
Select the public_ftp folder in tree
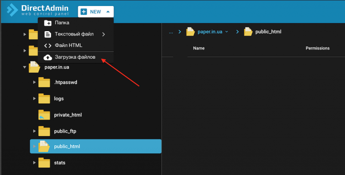[65, 131]
